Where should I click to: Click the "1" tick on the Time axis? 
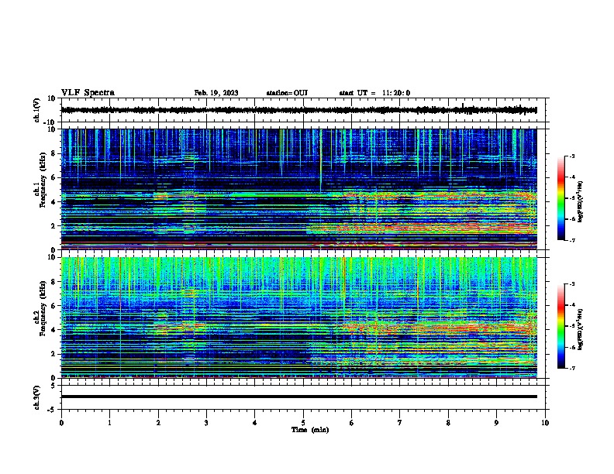pos(109,423)
